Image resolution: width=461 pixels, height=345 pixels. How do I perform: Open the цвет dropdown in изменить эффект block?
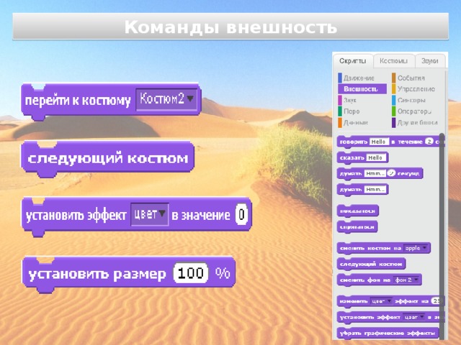(x=381, y=301)
